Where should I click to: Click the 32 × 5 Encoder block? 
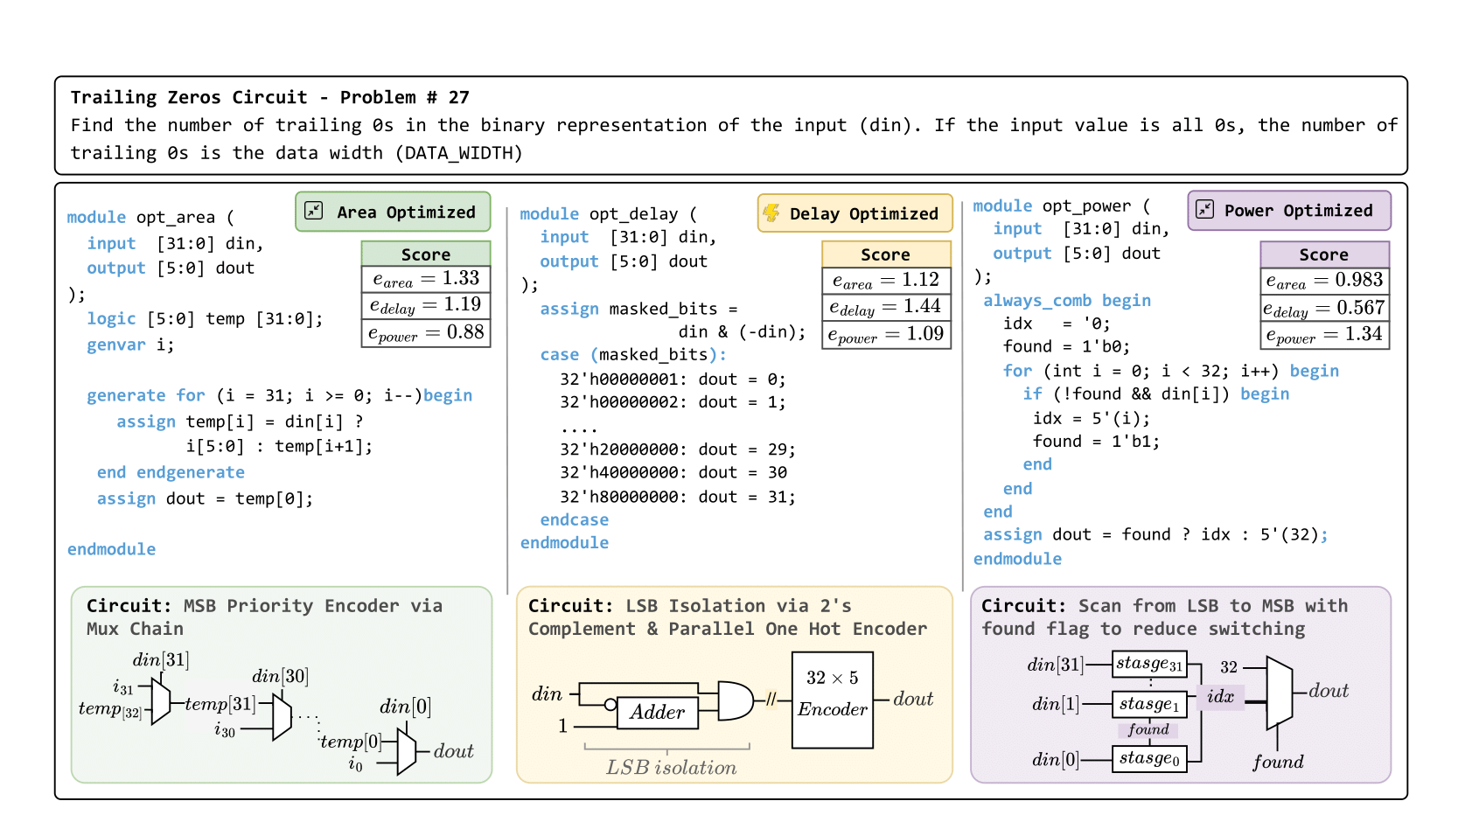coord(832,700)
